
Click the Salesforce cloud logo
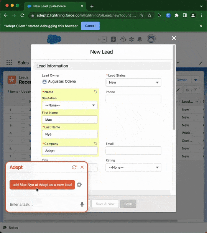click(x=54, y=39)
